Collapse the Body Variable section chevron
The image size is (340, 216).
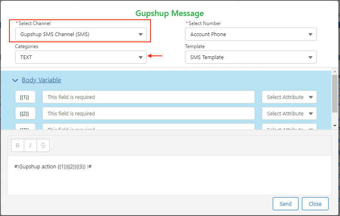tap(15, 80)
